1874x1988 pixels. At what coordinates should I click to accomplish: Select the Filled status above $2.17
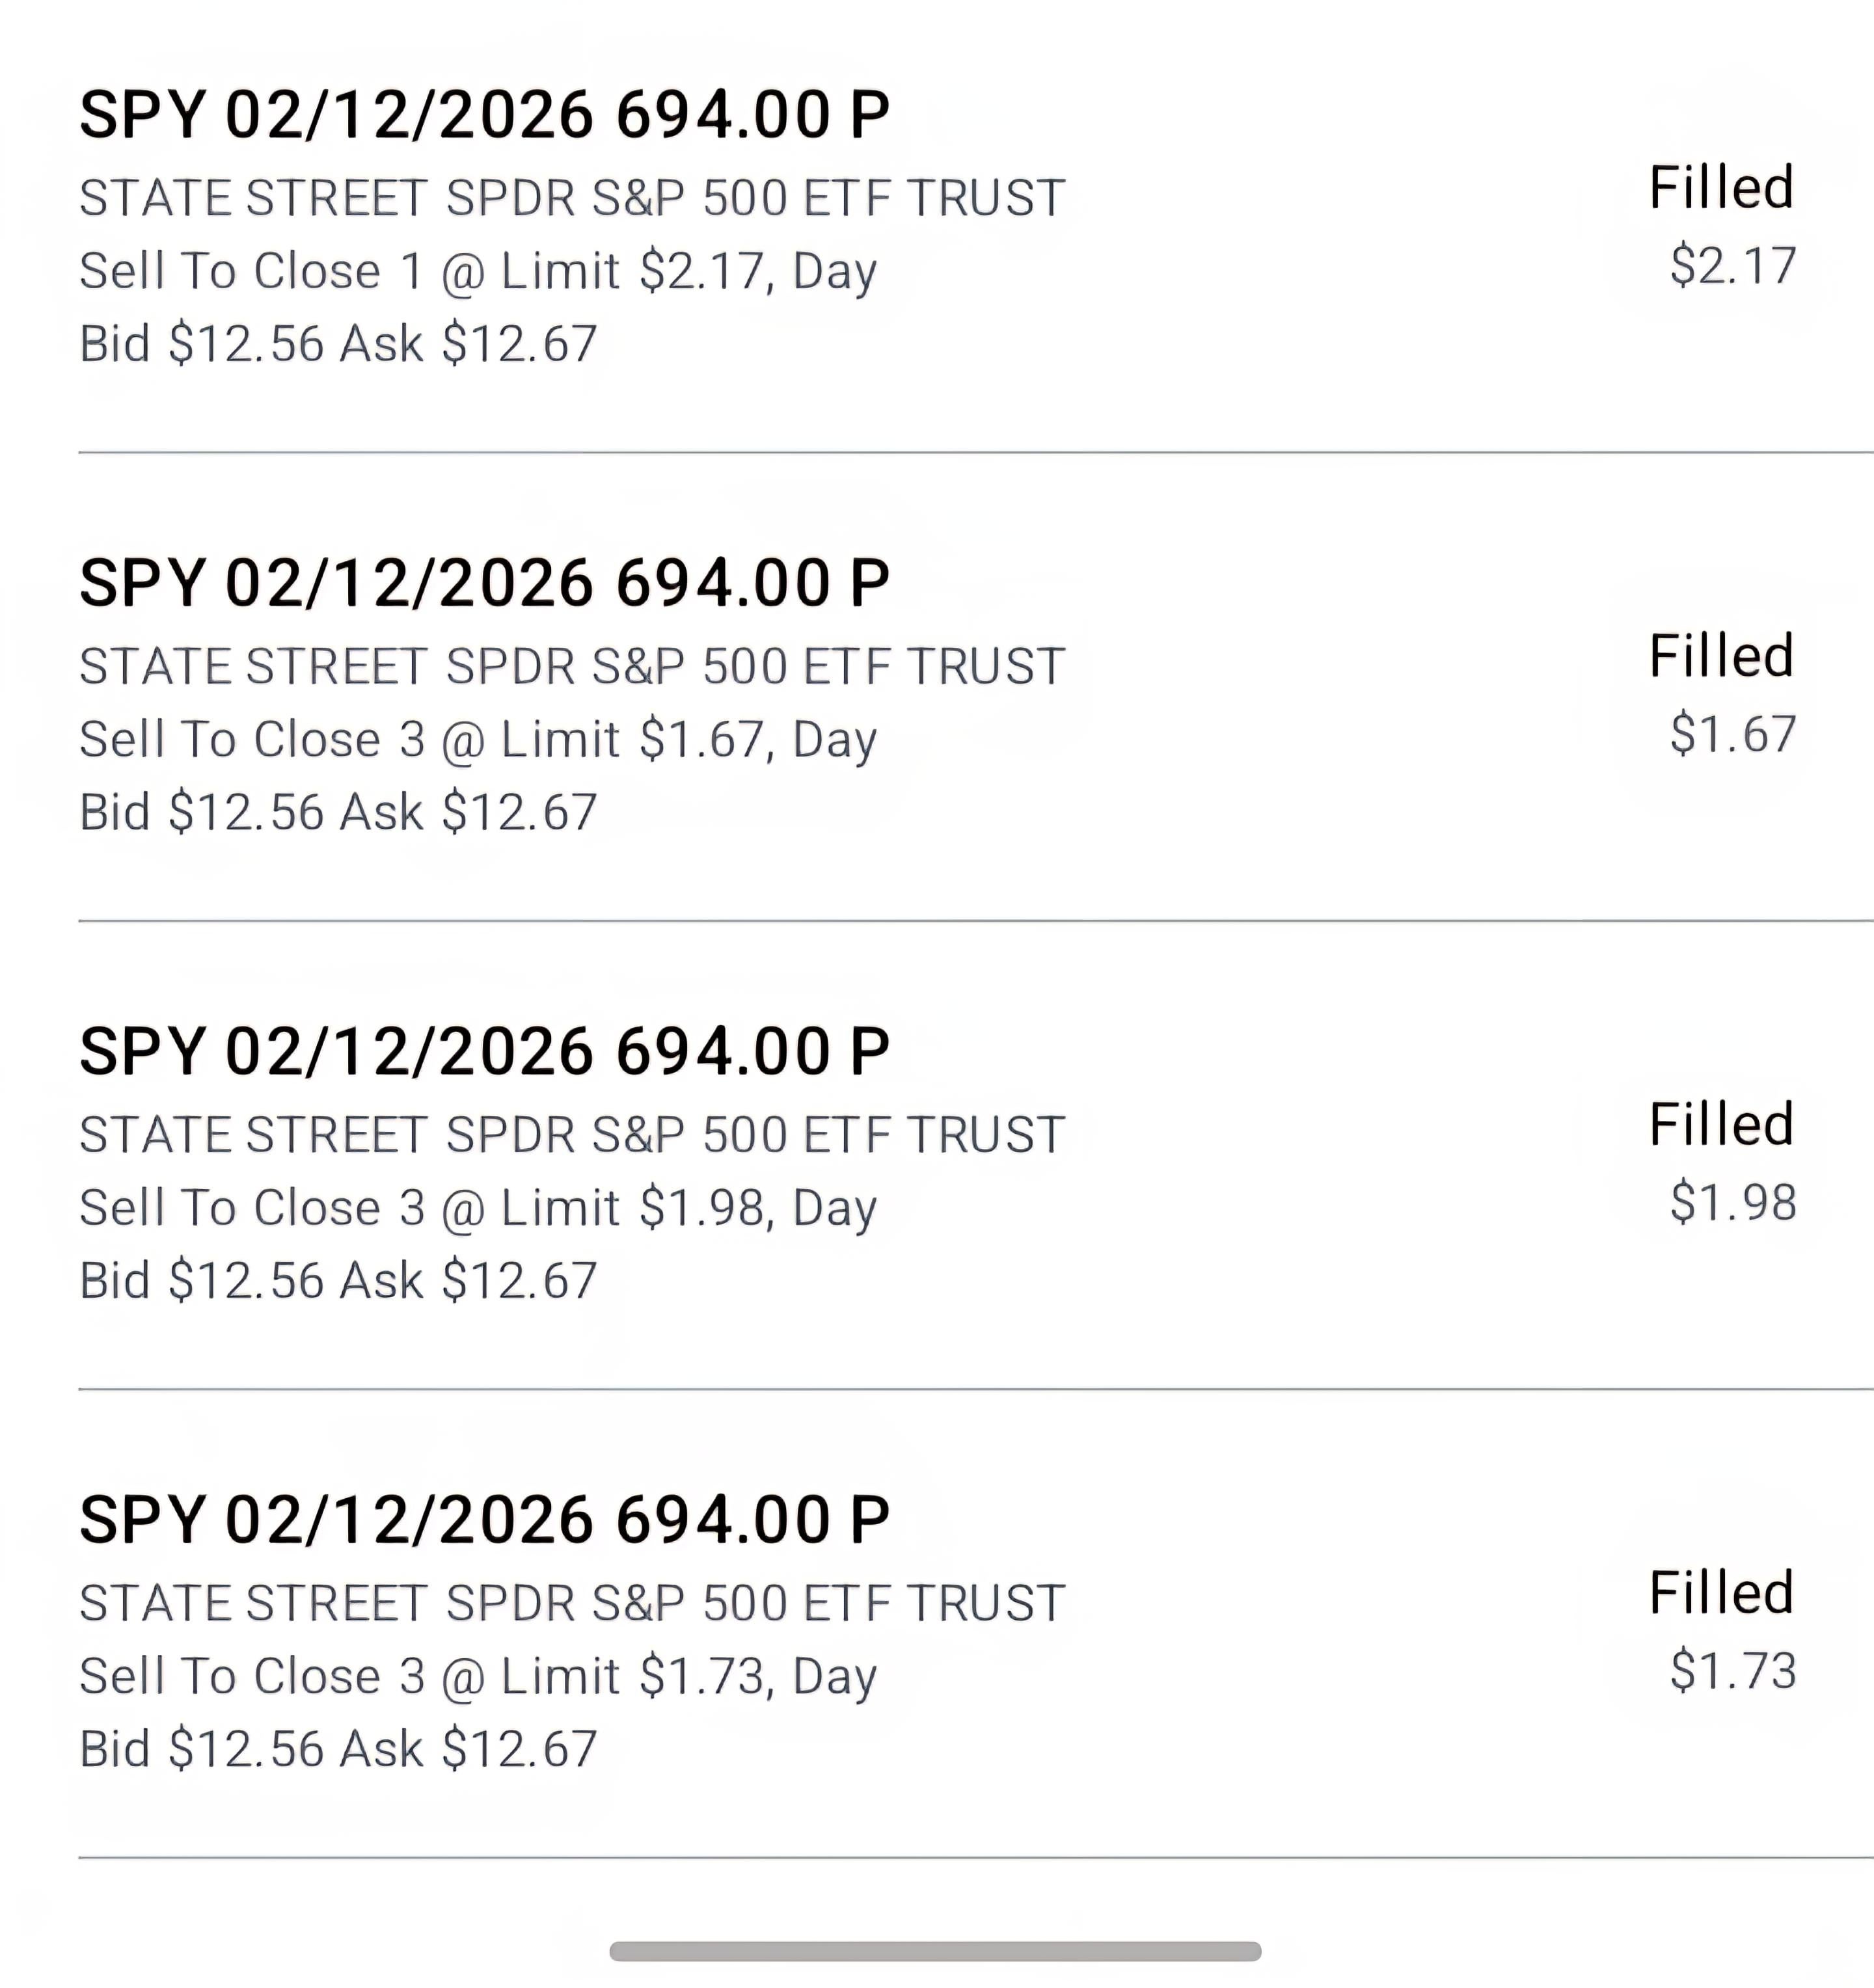(x=1720, y=188)
